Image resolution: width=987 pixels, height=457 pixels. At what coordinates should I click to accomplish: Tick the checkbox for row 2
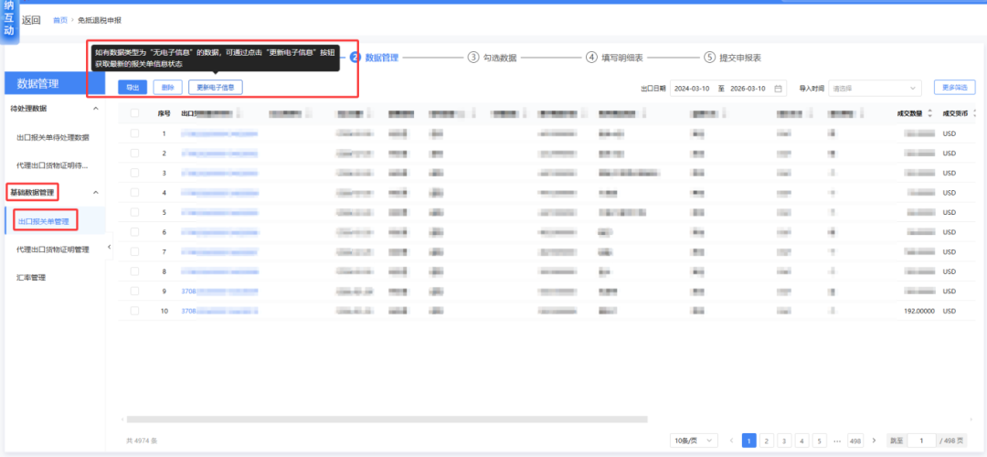click(134, 153)
